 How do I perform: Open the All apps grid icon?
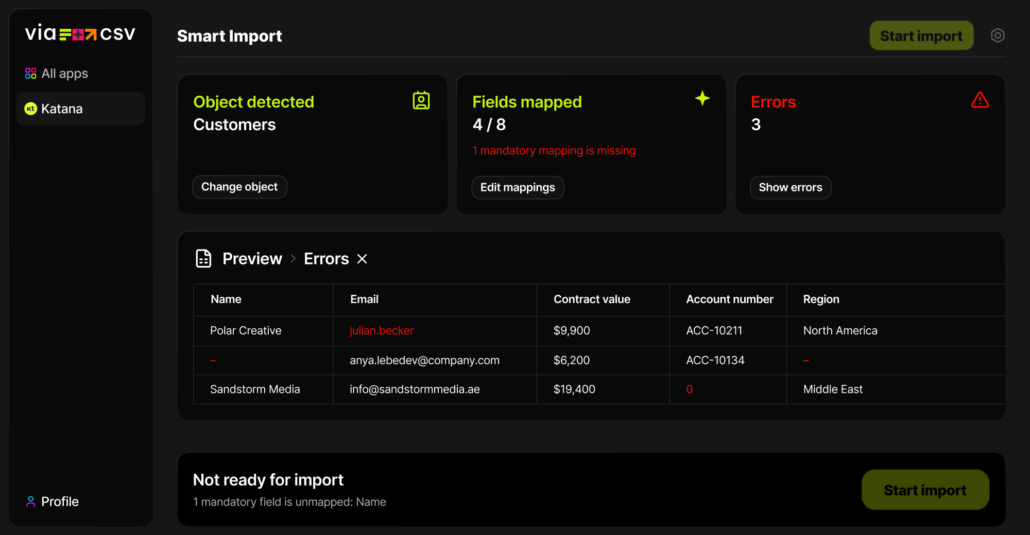click(31, 74)
